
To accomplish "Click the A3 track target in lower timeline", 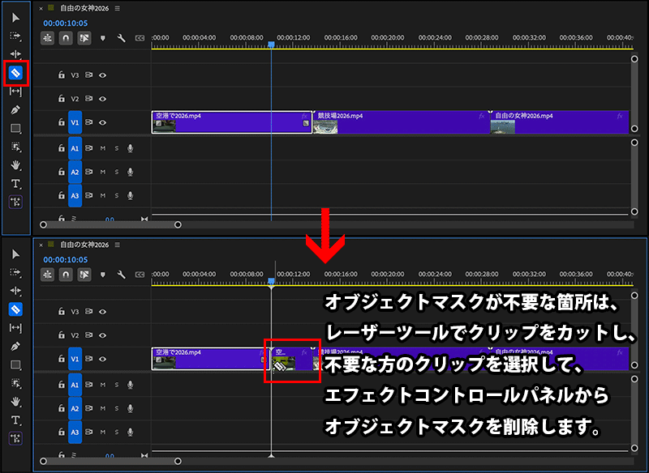I will pyautogui.click(x=75, y=432).
